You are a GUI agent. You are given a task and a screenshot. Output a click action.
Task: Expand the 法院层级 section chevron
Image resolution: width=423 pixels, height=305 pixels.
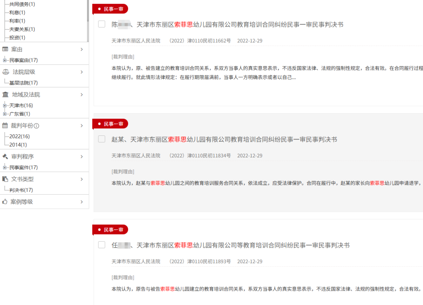(x=82, y=72)
